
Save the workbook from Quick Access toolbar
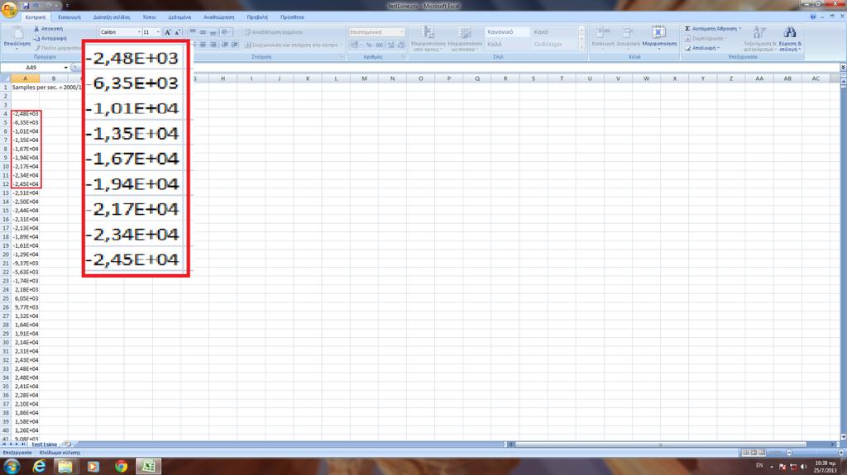coord(26,6)
